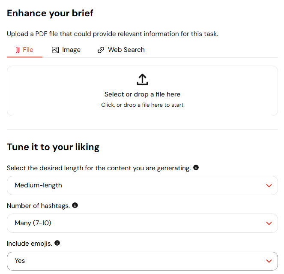Click 'Select or drop a file here' text

pyautogui.click(x=142, y=94)
